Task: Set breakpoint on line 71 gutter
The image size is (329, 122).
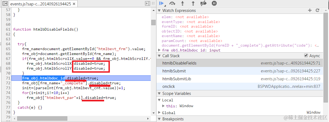Action: [x=8, y=78]
